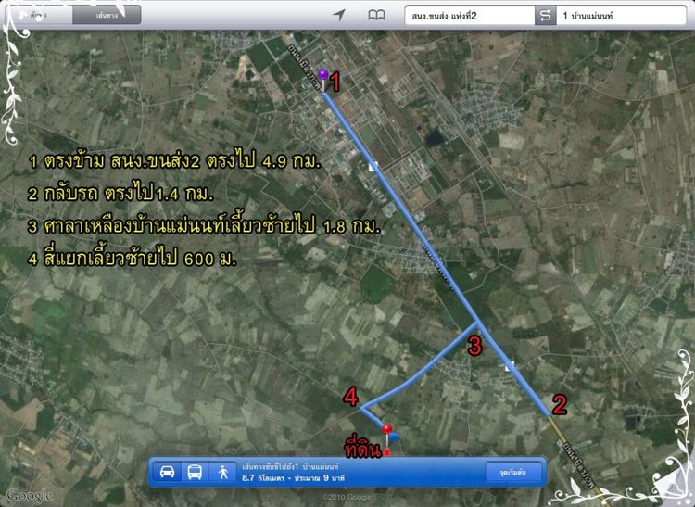Click the ที่ดิน land label
This screenshot has height=507, width=695.
click(x=363, y=450)
